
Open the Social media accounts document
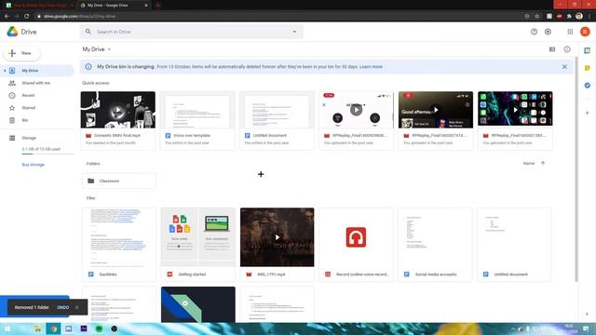[435, 245]
